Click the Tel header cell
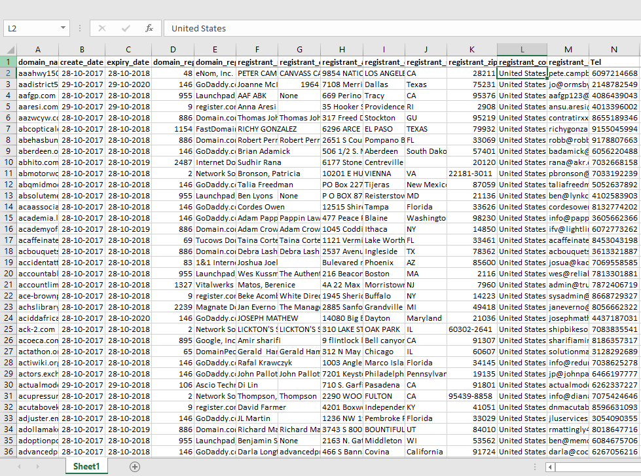641x476 pixels. pyautogui.click(x=614, y=62)
